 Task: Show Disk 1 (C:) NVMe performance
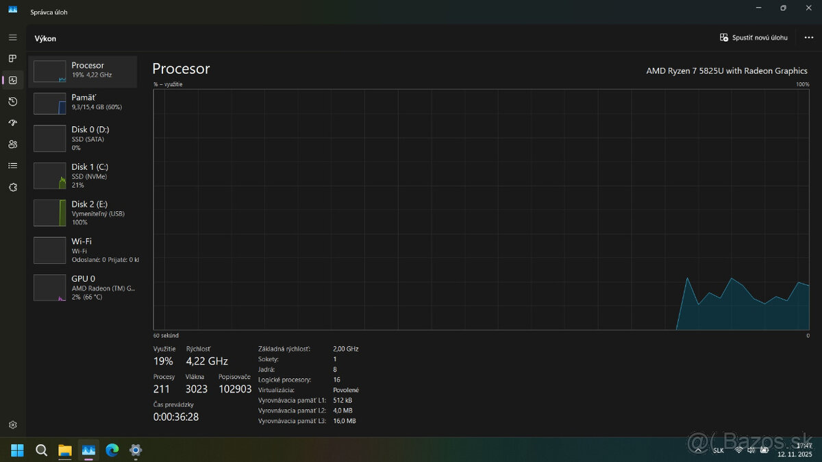[x=84, y=175]
